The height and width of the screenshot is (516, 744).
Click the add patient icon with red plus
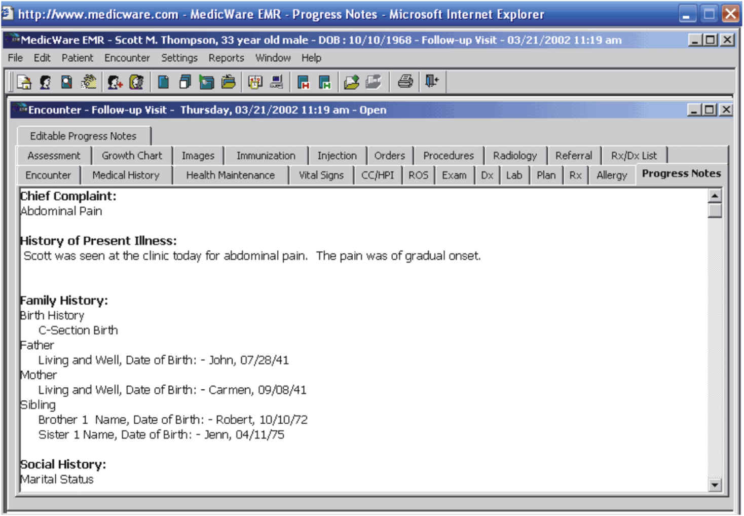pos(115,82)
